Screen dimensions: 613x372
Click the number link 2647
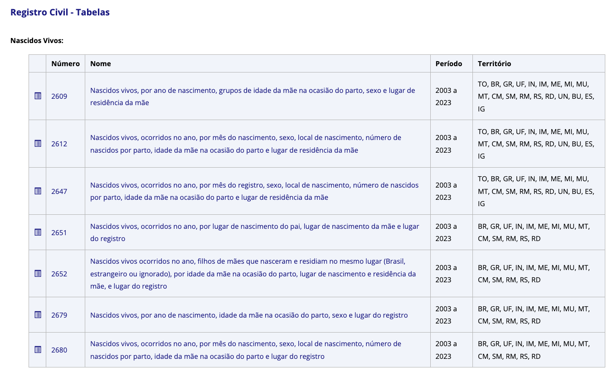59,192
